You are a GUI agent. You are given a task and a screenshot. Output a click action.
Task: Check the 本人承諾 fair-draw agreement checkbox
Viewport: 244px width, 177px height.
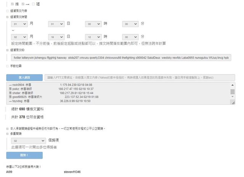pos(7,128)
